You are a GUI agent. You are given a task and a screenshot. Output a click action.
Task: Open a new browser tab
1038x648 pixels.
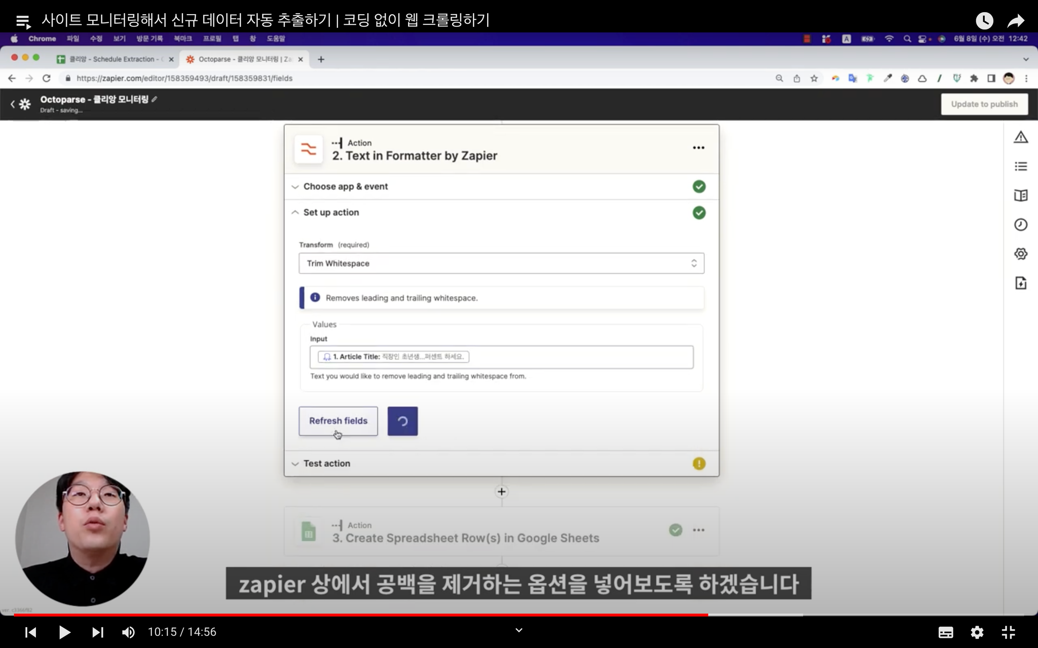(x=321, y=59)
